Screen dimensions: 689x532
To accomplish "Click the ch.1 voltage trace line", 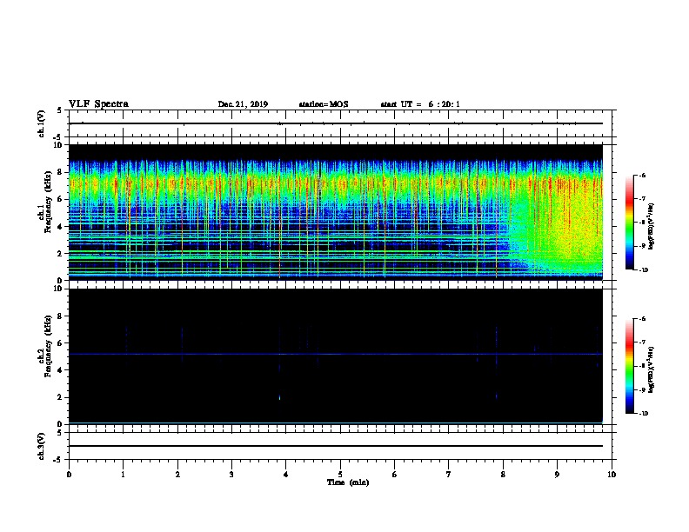I will point(336,123).
